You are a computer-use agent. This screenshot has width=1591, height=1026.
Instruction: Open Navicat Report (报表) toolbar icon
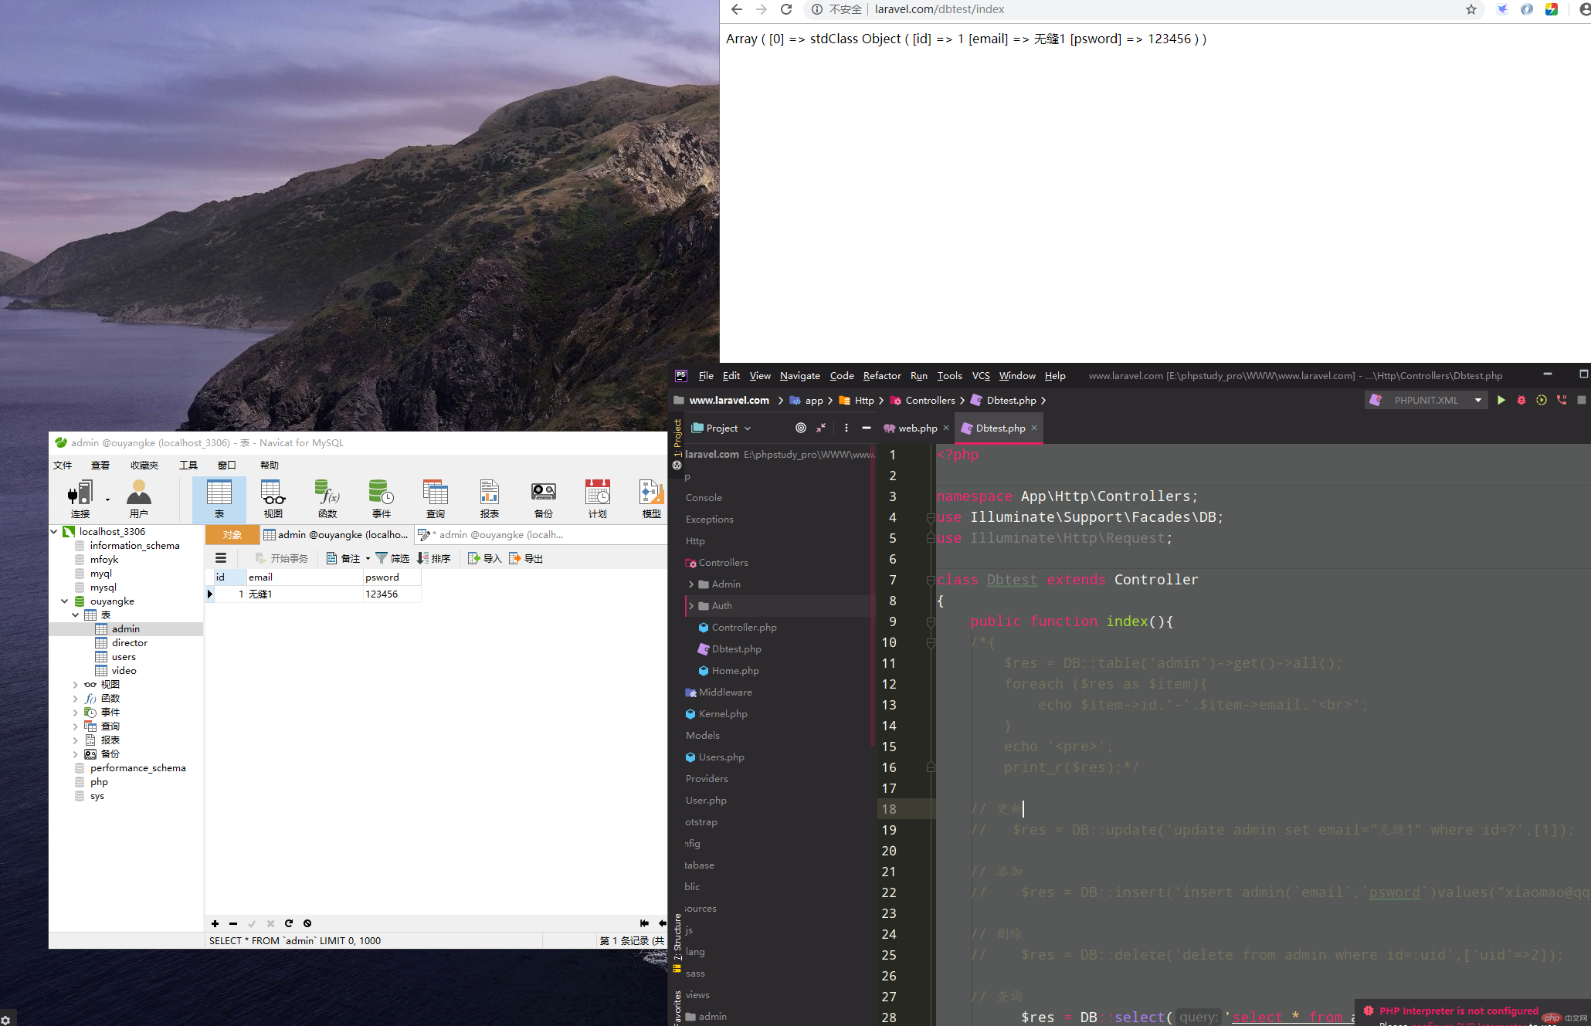[x=490, y=498]
